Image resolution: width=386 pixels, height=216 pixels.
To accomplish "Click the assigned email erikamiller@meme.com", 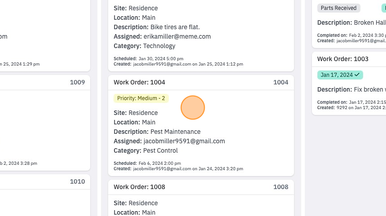I will point(177,36).
